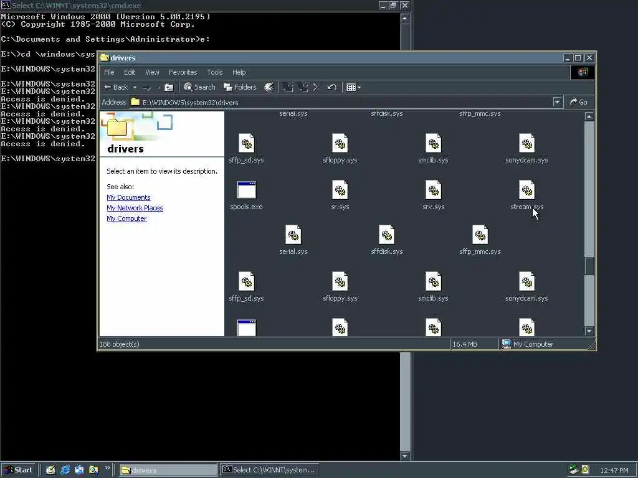
Task: Click the '188 object(s)' status bar text
Action: (119, 344)
